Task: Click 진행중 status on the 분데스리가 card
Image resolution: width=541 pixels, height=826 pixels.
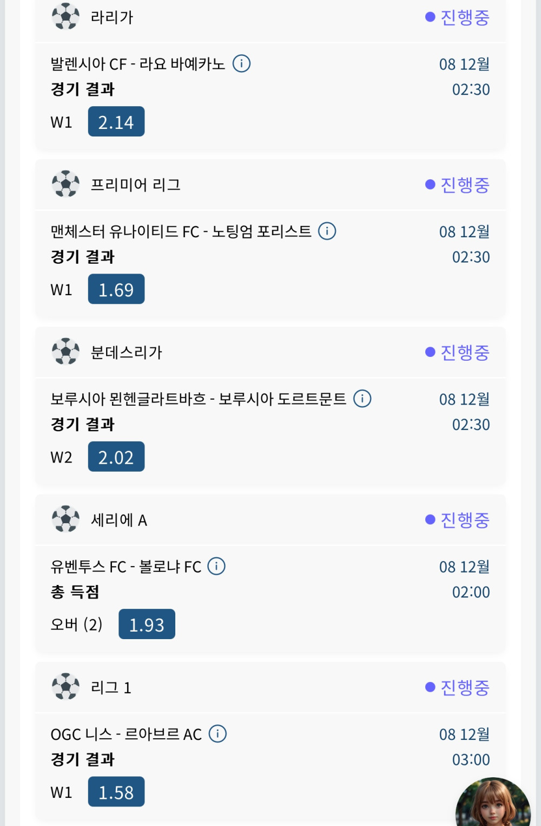Action: pyautogui.click(x=458, y=353)
